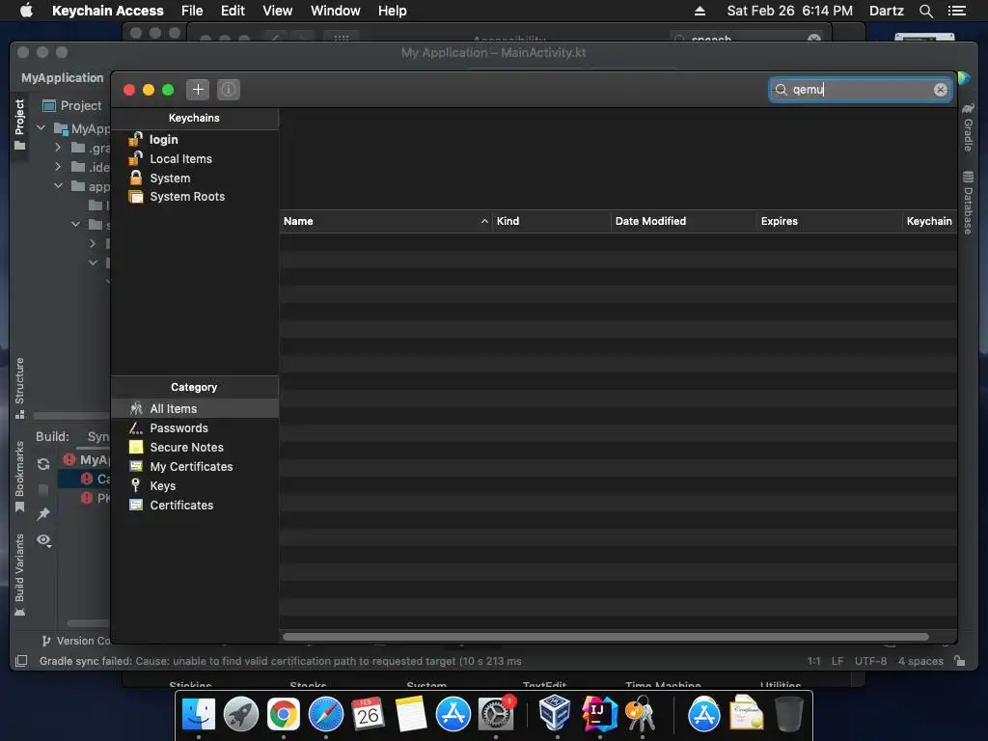Click the eject icon in menu bar
Image resolution: width=988 pixels, height=741 pixels.
[x=700, y=11]
